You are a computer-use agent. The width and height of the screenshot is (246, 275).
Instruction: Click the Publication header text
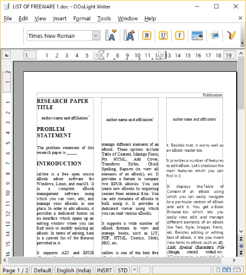click(x=212, y=95)
